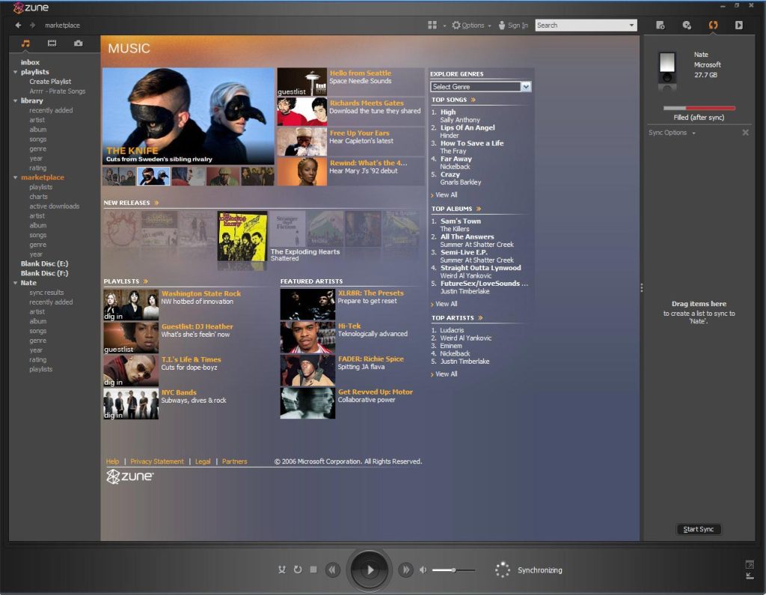Screen dimensions: 766x595
Task: Click the forward navigation arrow
Action: coord(33,25)
